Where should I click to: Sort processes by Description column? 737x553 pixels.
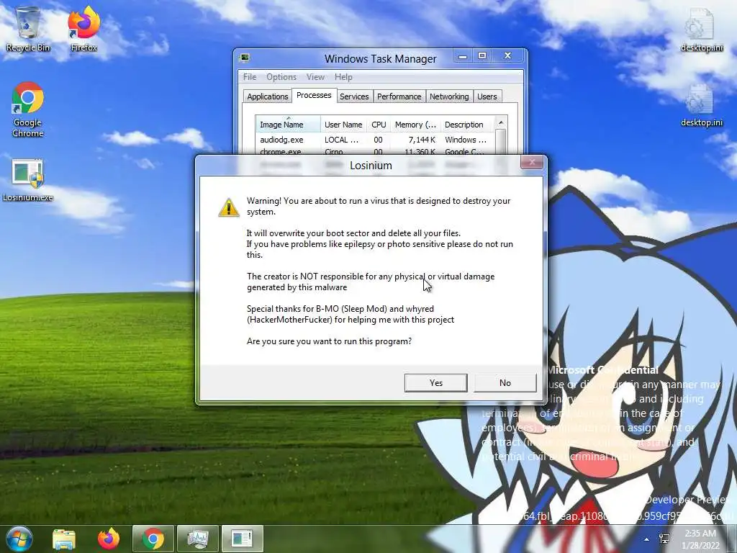[467, 125]
